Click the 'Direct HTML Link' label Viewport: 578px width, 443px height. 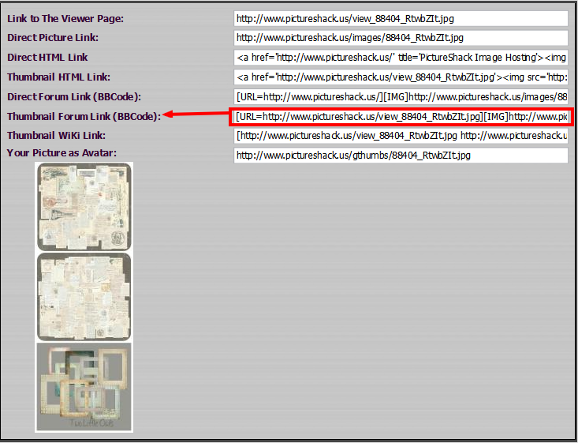47,57
